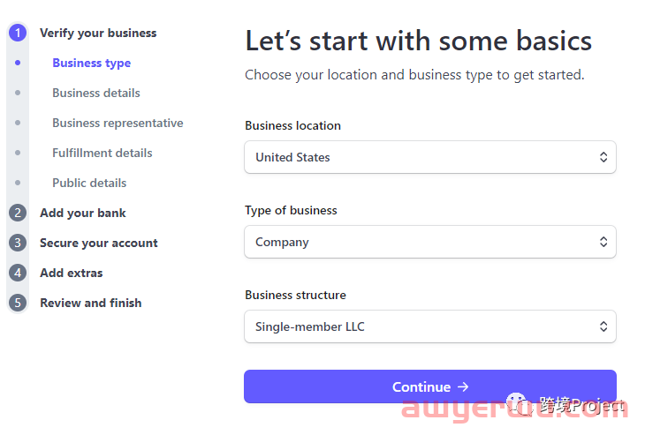Screen dimensions: 645x435
Task: Click the step 2 number circle
Action: 18,213
